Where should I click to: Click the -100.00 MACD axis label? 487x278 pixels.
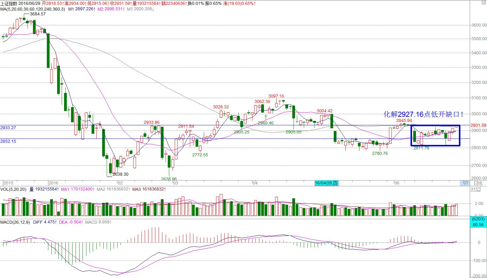[x=479, y=260]
